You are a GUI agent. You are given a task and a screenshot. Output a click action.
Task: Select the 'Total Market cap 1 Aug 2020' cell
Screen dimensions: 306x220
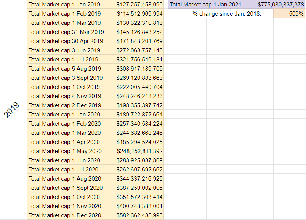coord(66,178)
